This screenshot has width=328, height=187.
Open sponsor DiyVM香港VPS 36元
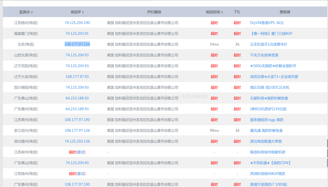(x=267, y=23)
